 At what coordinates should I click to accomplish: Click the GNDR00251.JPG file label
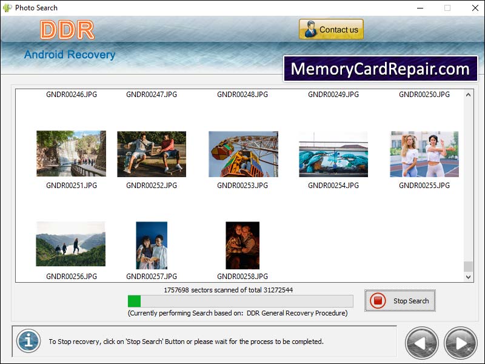pos(72,186)
